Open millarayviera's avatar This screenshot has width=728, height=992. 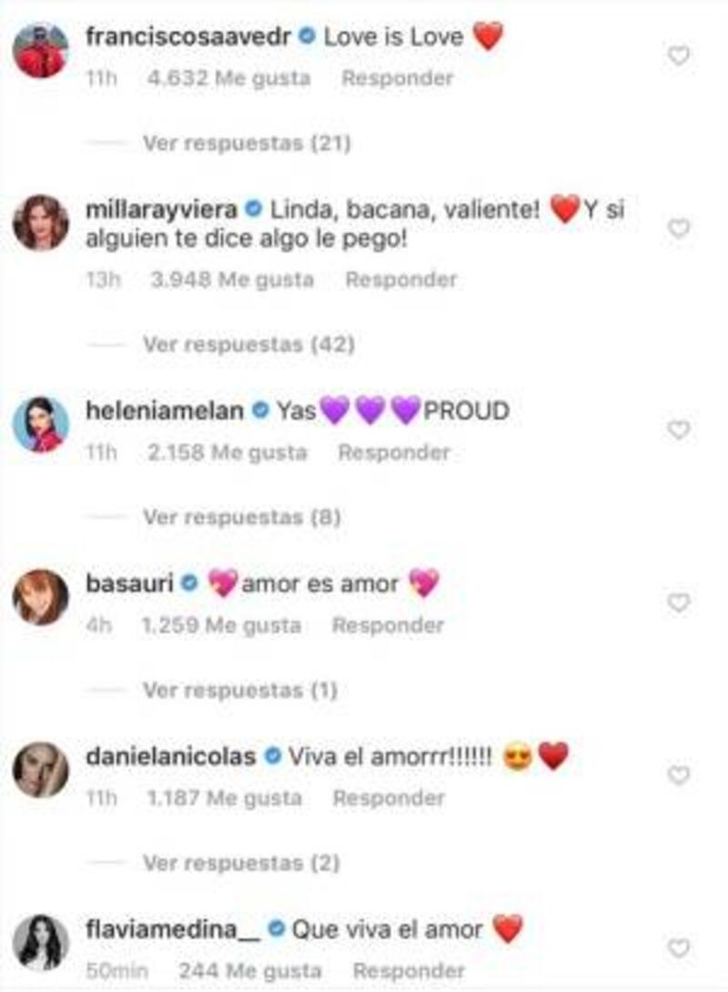pos(40,223)
